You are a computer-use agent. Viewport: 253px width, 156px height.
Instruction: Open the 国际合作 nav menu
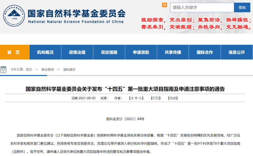coord(205,52)
